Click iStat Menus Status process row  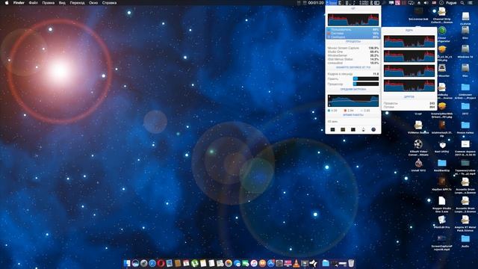pos(353,59)
